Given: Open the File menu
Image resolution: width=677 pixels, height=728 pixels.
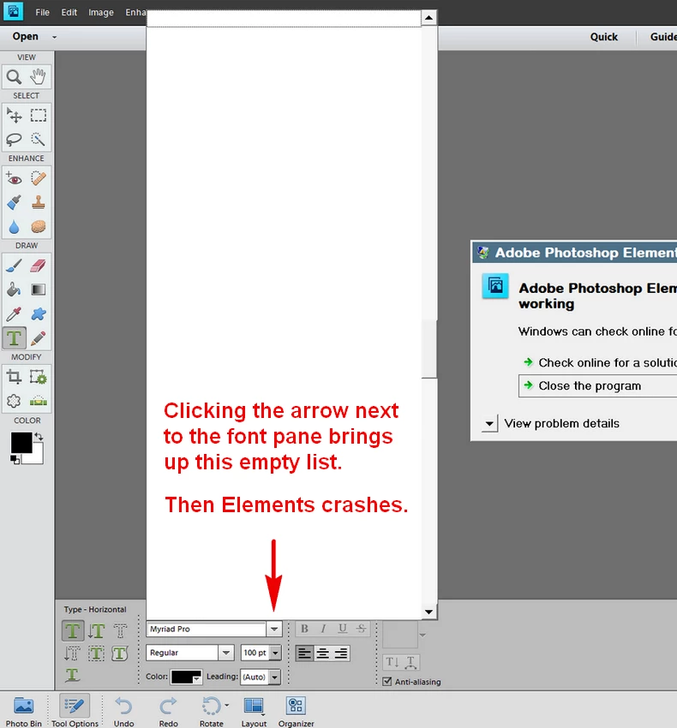Looking at the screenshot, I should pos(42,12).
